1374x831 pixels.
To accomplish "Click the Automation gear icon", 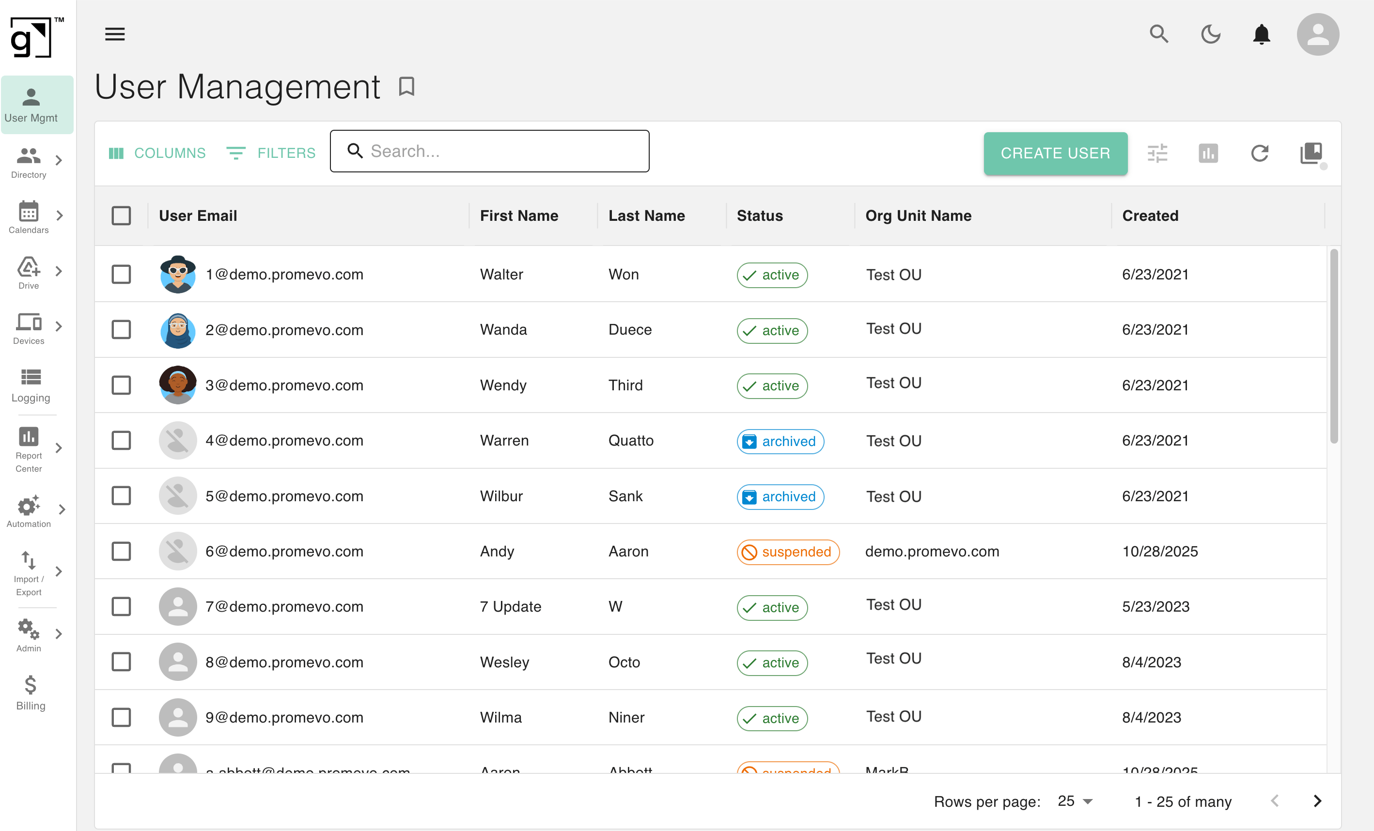I will point(29,506).
